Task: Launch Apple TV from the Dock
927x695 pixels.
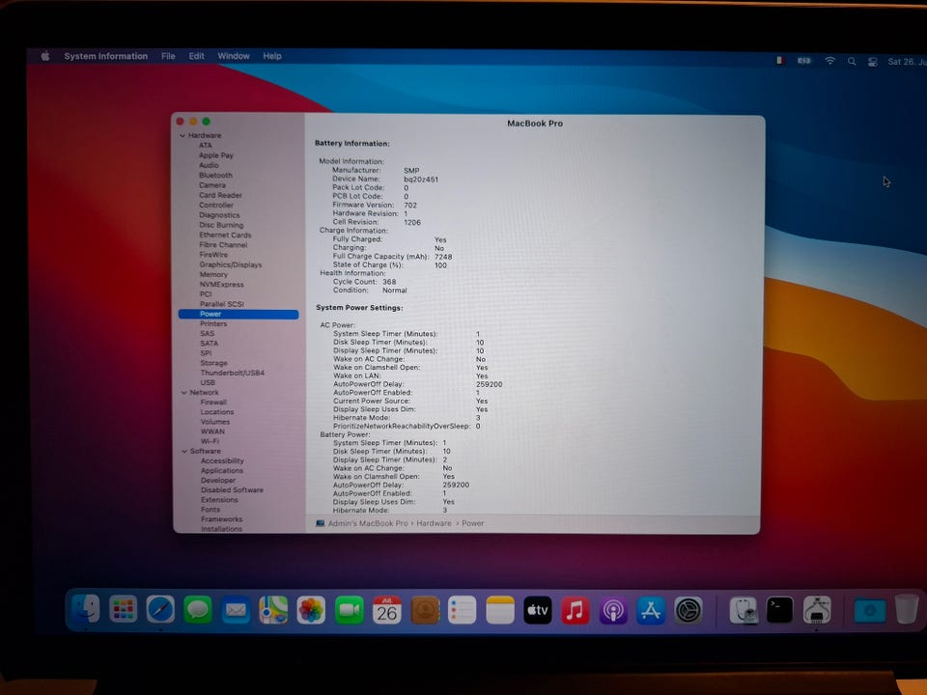Action: 538,610
